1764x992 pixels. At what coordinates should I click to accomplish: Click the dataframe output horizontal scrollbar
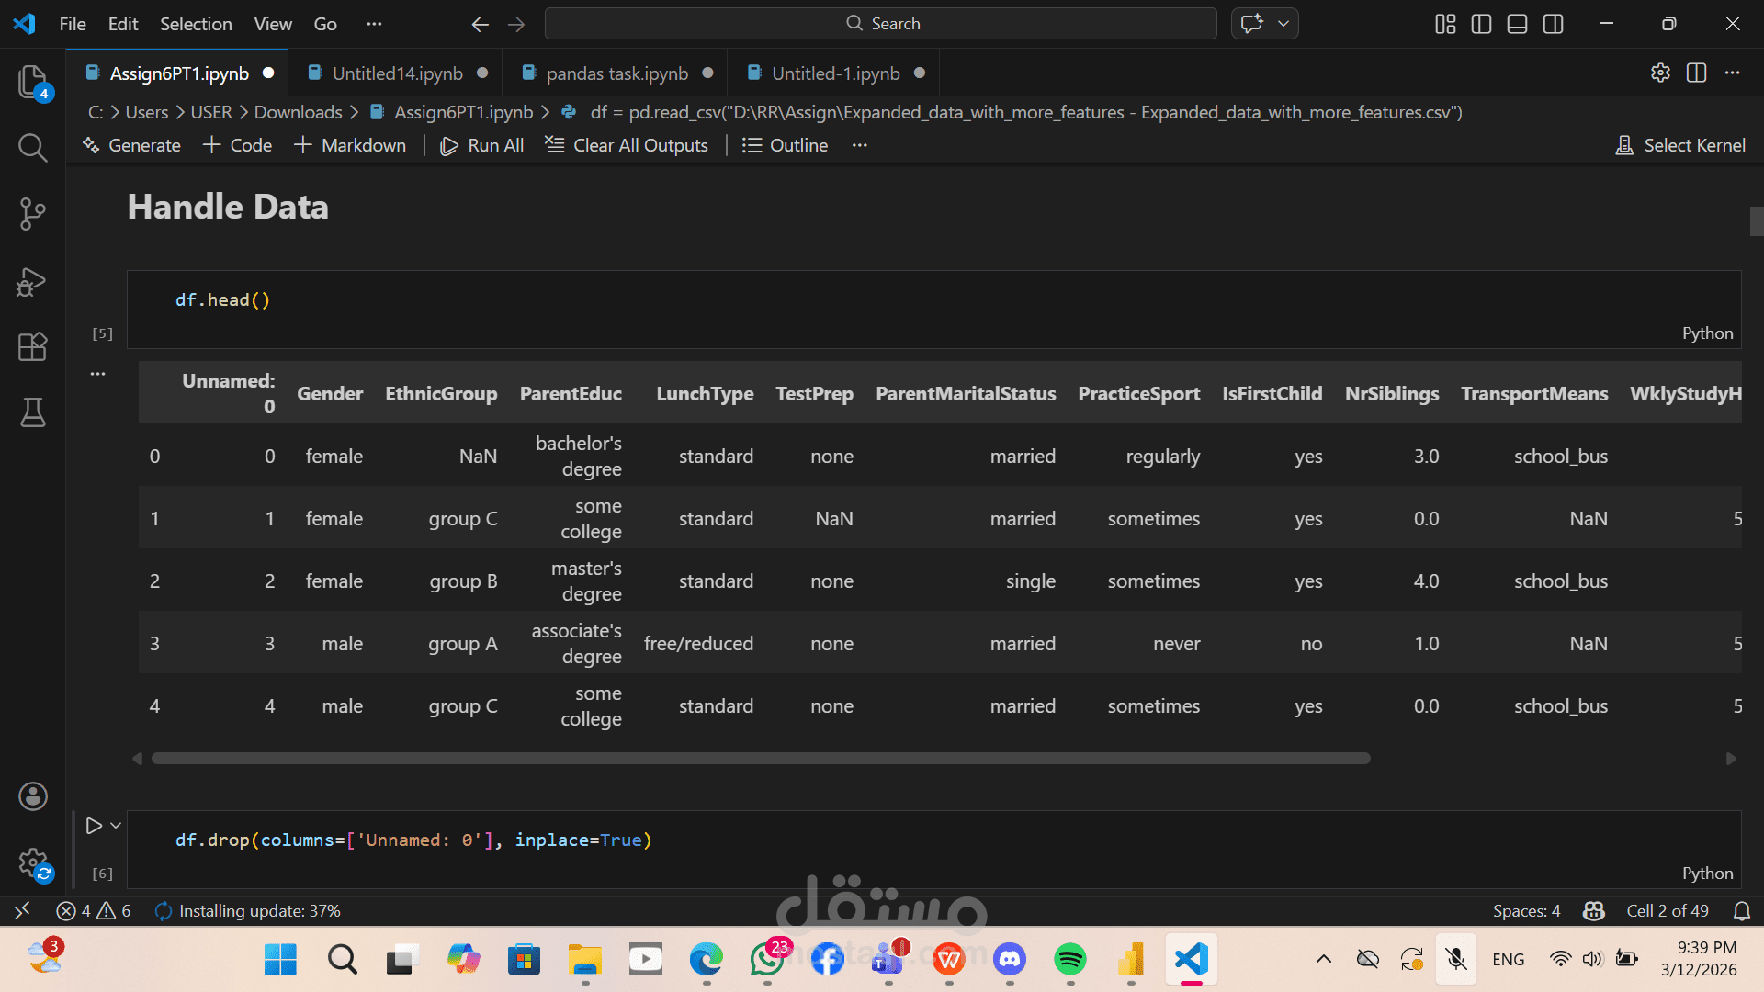[761, 759]
